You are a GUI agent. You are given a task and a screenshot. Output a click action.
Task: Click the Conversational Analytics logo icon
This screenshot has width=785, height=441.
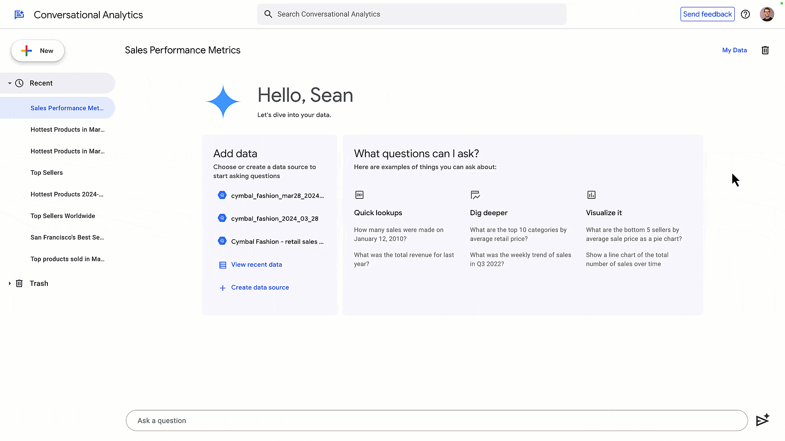coord(19,14)
